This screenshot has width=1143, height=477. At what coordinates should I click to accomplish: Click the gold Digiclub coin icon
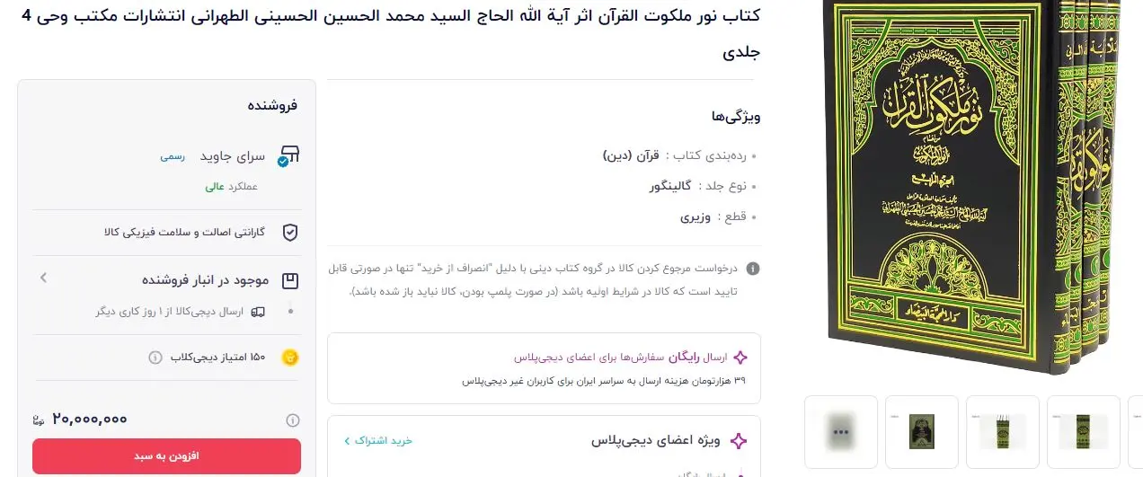[x=289, y=358]
